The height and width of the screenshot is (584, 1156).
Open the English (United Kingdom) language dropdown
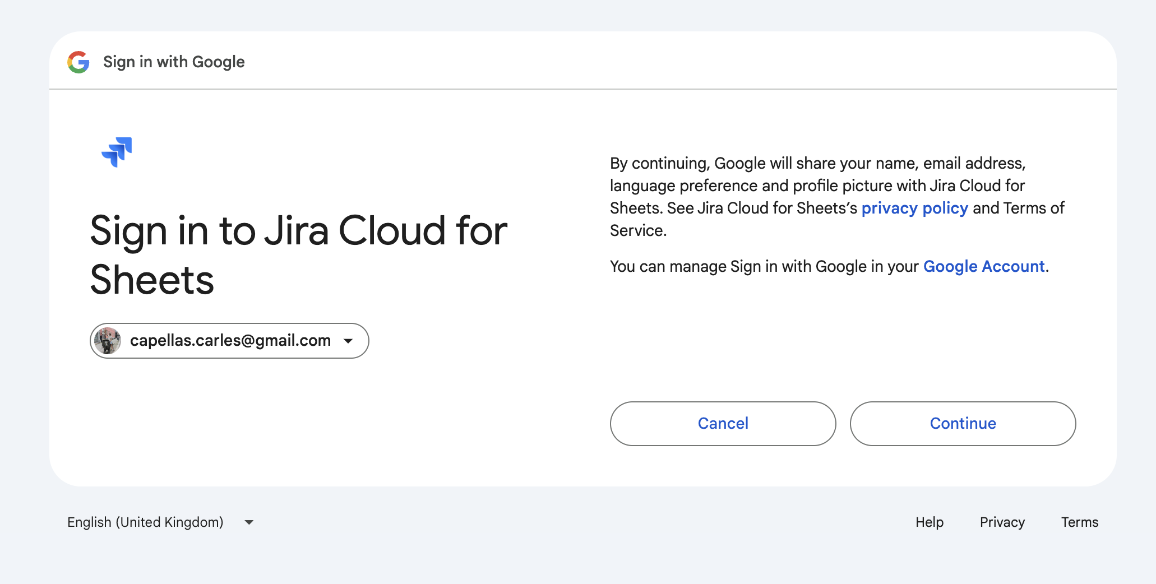161,522
